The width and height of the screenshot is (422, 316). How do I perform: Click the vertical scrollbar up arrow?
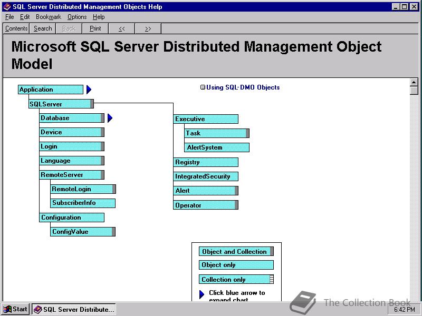click(x=414, y=82)
